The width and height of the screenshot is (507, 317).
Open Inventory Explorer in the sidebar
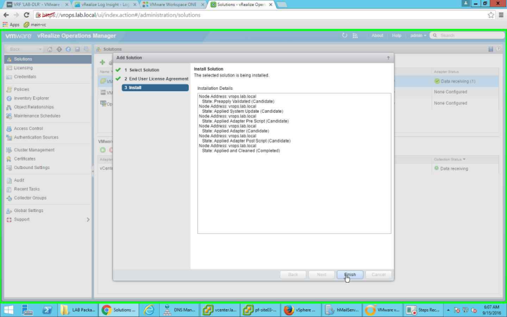32,98
